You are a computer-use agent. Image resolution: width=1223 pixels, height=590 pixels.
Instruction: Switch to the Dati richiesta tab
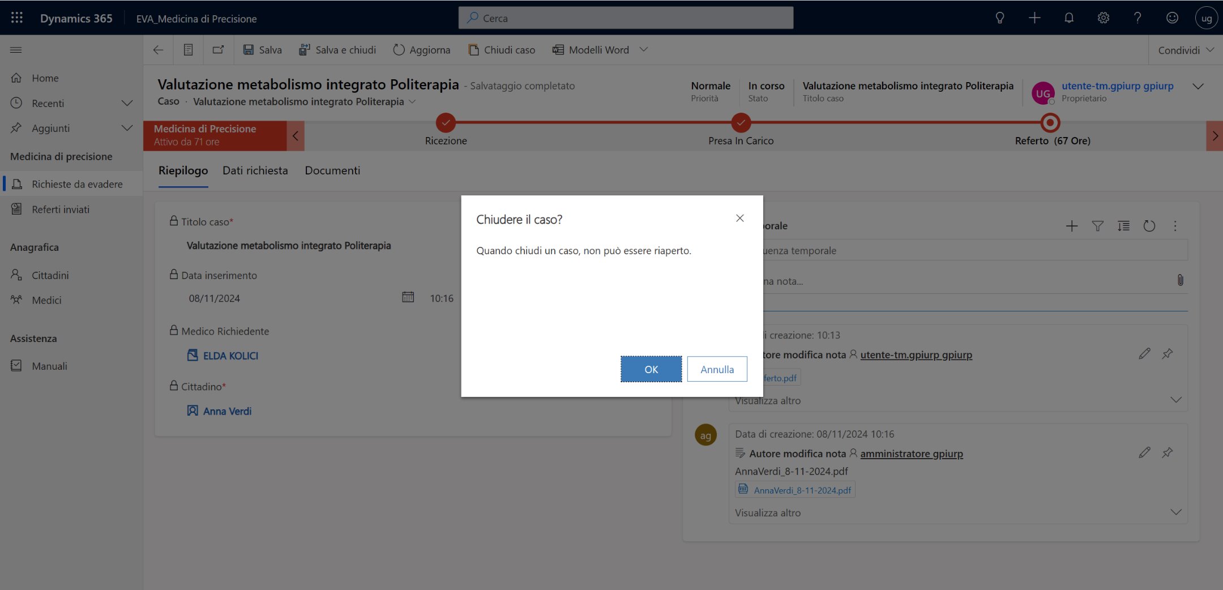click(255, 170)
